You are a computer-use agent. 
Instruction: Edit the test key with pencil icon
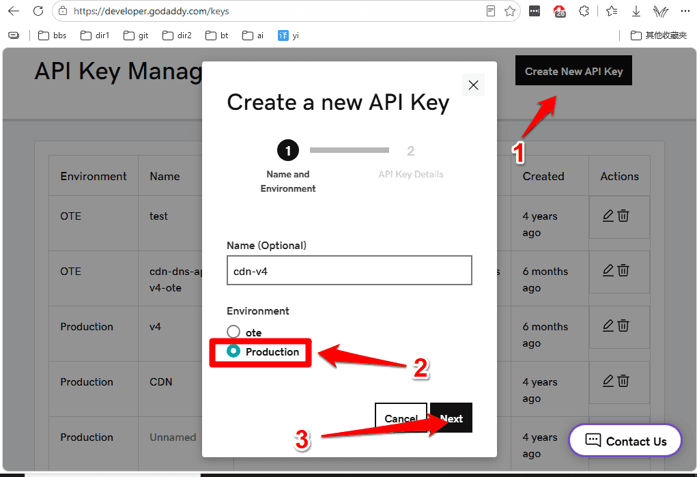[x=608, y=216]
